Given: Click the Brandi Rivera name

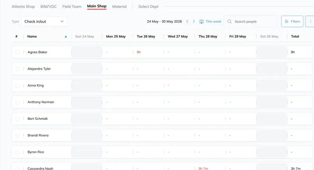Looking at the screenshot, I should click(38, 135).
